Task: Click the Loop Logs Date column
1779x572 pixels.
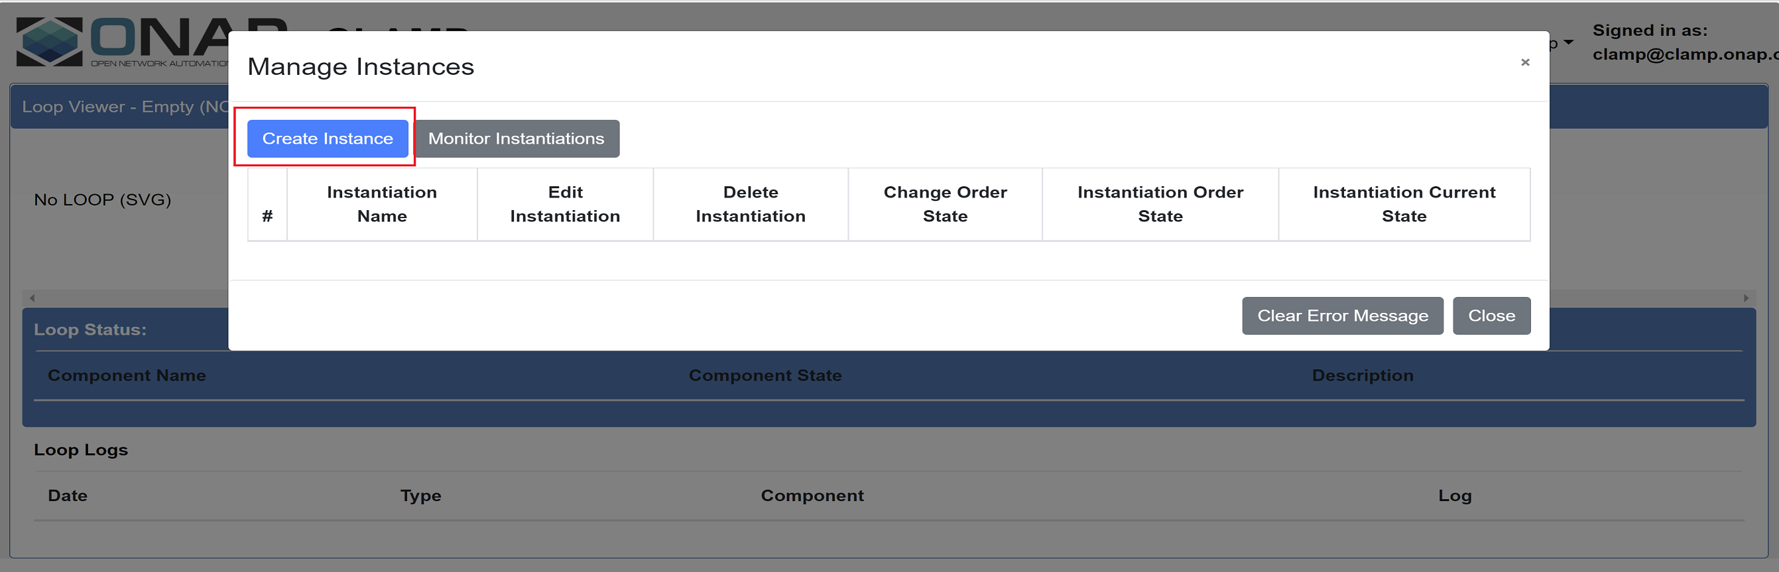Action: pyautogui.click(x=67, y=495)
